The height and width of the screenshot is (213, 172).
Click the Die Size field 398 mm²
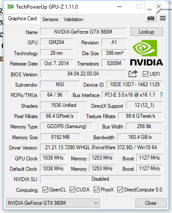click(114, 53)
